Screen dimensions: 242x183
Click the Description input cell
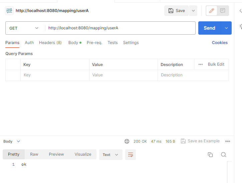click(193, 75)
